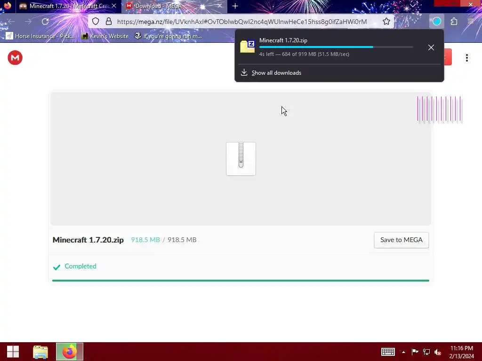Screen dimensions: 482x361
Task: Go back with the back arrow
Action: click(x=11, y=22)
